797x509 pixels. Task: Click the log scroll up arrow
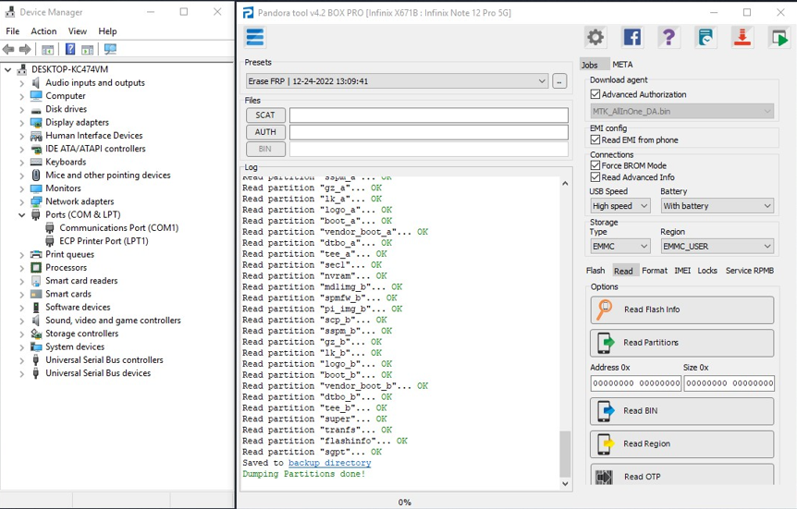click(565, 184)
